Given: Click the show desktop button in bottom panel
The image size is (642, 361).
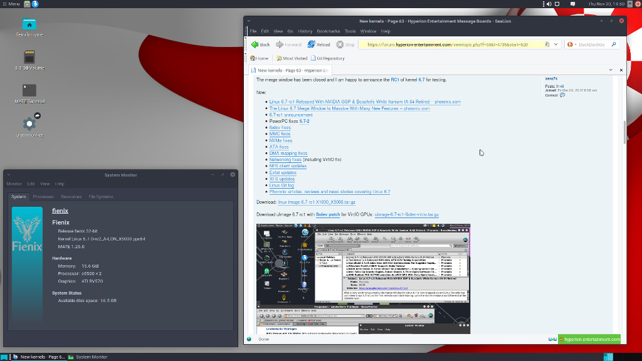Looking at the screenshot, I should pos(4,357).
